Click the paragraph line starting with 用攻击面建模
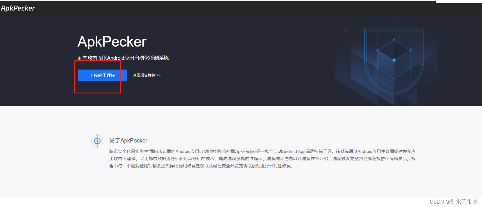482x207 pixels. 262,159
